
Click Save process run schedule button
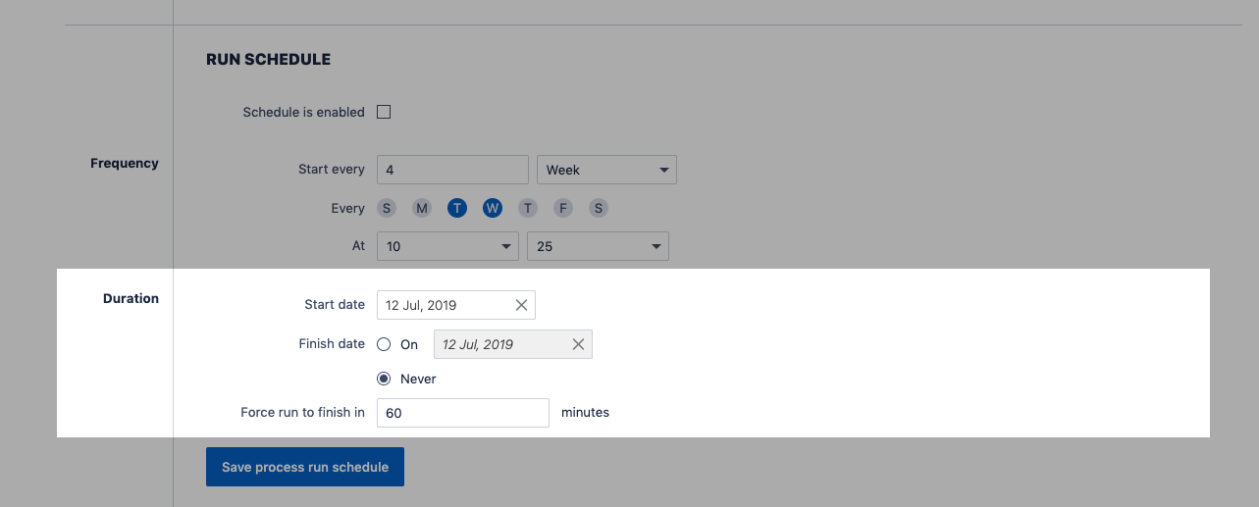(x=304, y=467)
